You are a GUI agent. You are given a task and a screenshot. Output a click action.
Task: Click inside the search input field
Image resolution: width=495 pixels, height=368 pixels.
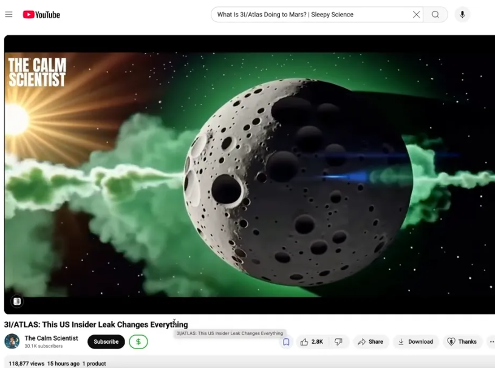coord(304,14)
